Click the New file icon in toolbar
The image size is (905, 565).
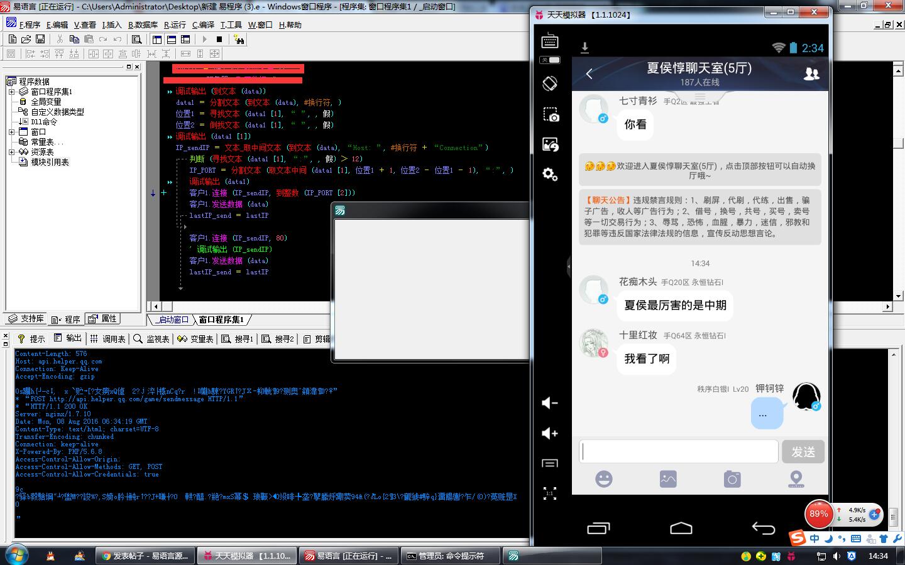tap(13, 40)
